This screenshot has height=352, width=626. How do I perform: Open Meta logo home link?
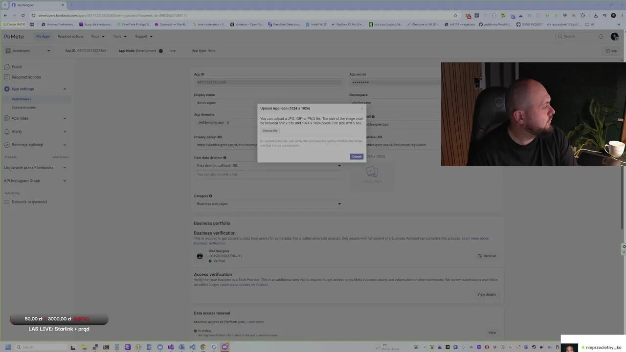(14, 36)
